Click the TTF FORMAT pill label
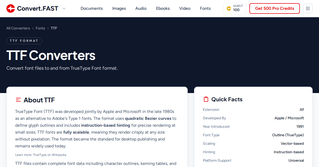This screenshot has width=319, height=167. [24, 41]
